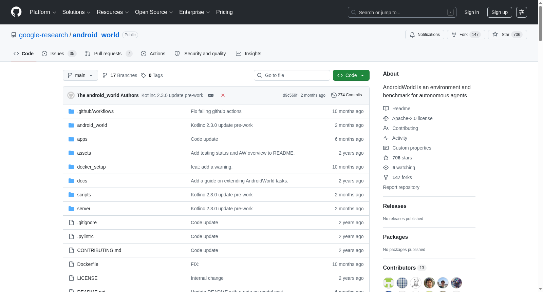Click the GitHub logo icon
543x292 pixels.
tap(16, 12)
